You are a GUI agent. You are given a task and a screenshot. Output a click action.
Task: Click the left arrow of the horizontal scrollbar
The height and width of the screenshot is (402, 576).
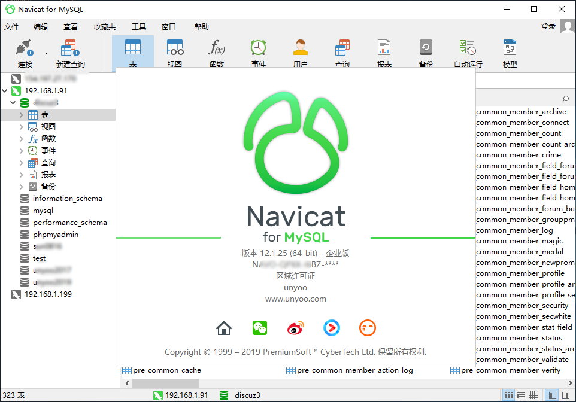point(127,383)
